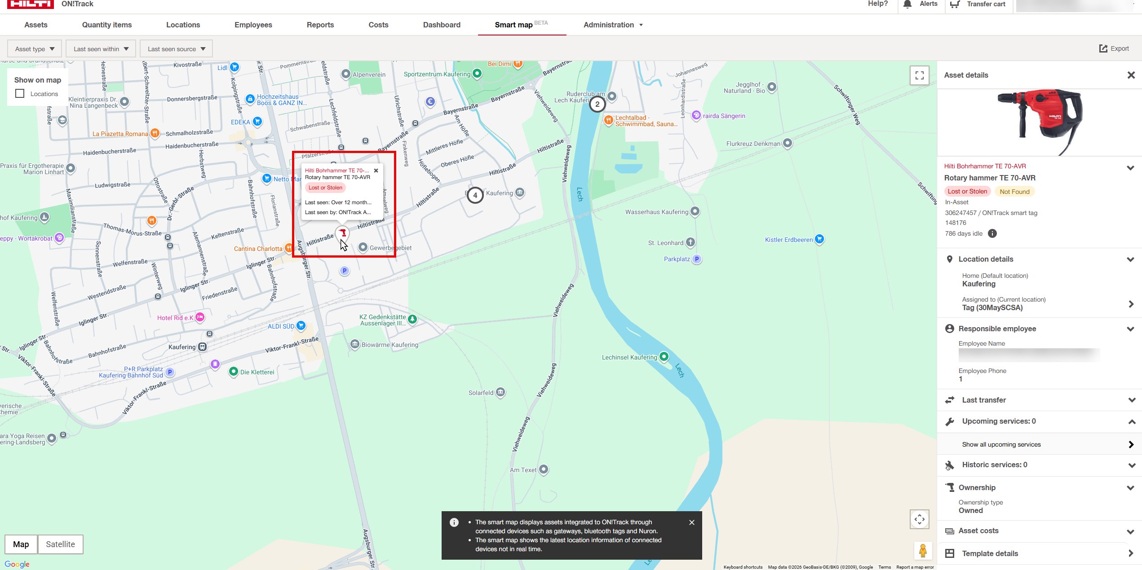Click the Sportzentrum Kaufering map pin
Viewport: 1142px width, 570px height.
[x=477, y=73]
